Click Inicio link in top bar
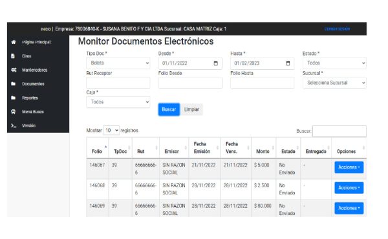 pos(45,29)
